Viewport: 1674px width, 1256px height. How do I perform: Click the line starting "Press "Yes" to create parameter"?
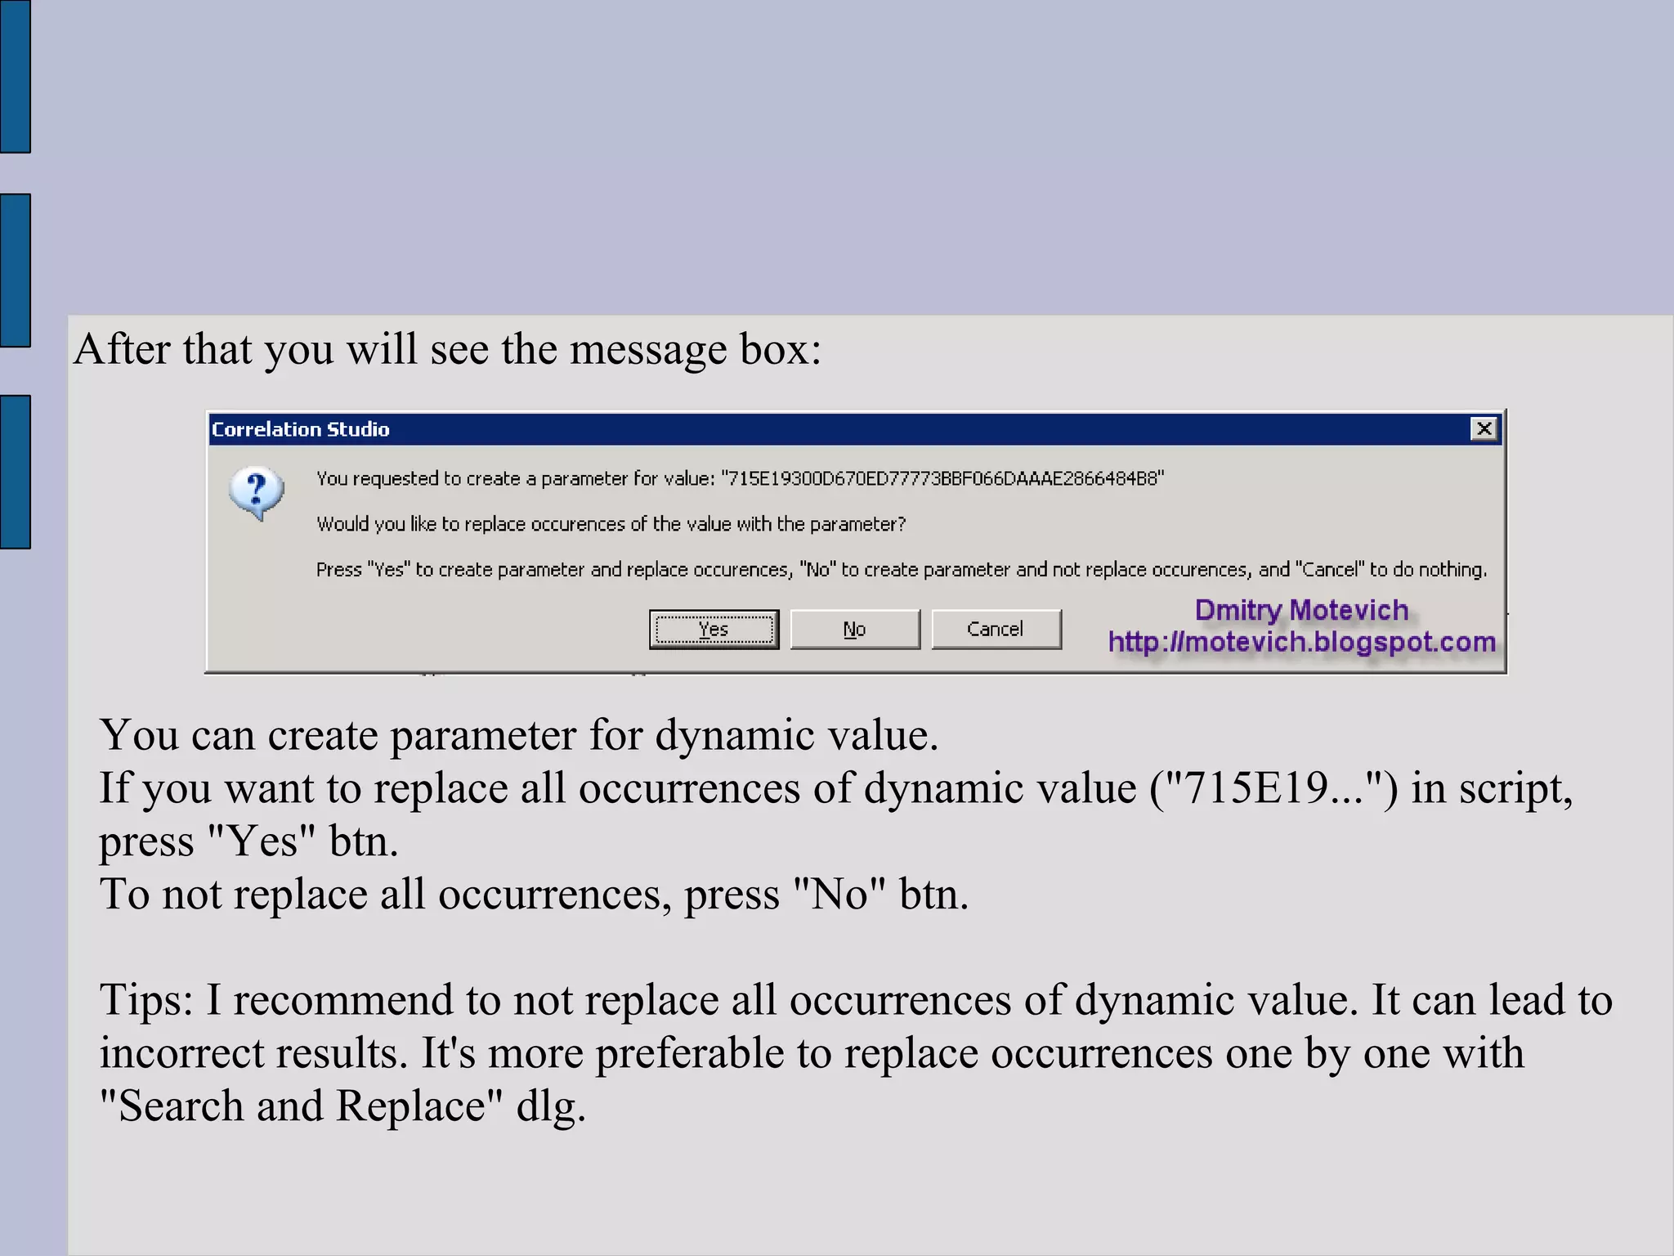coord(902,569)
